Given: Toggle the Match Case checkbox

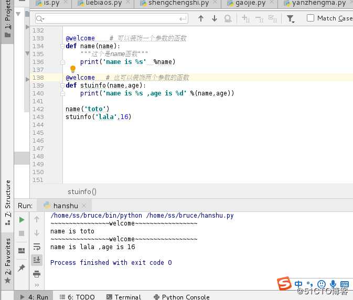Looking at the screenshot, I should point(310,18).
